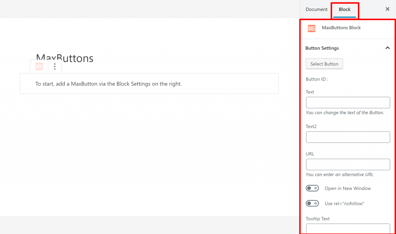Select the MaxButtons placeholder block
Image resolution: width=396 pixels, height=234 pixels.
click(x=149, y=83)
